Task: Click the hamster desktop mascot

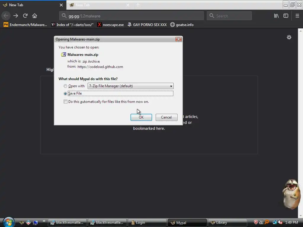Action: [x=291, y=194]
